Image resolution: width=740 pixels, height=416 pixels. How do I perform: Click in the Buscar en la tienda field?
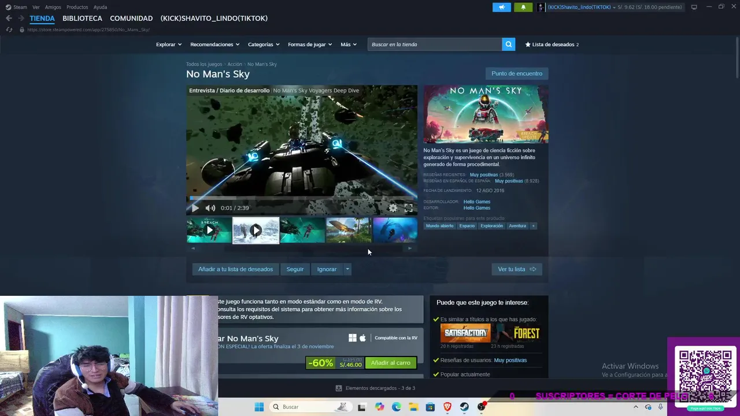[435, 44]
